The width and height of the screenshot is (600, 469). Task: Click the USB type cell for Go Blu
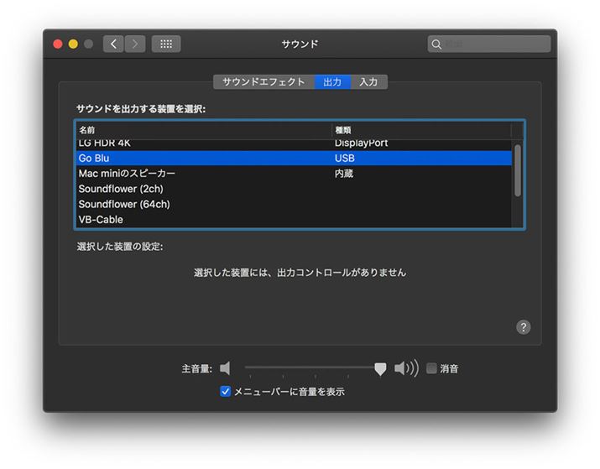point(344,158)
